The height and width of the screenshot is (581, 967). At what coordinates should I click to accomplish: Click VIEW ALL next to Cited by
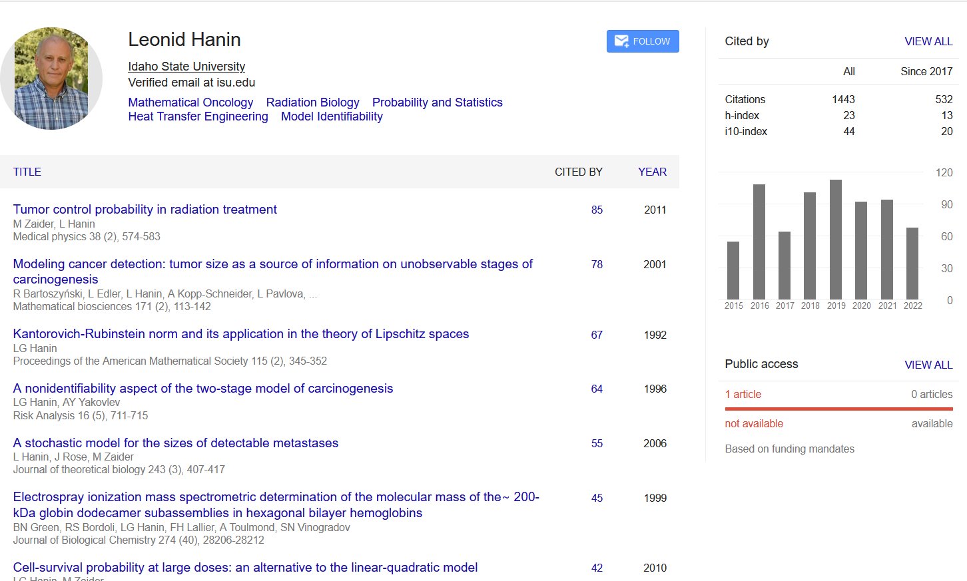pyautogui.click(x=928, y=41)
